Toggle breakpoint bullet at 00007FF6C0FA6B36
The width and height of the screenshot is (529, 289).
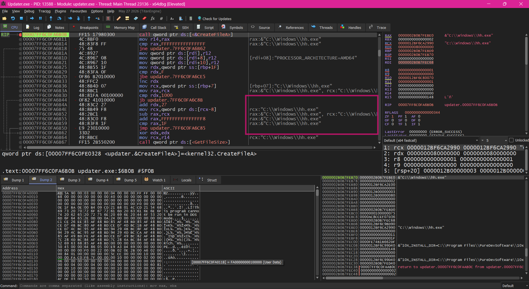coord(20,86)
